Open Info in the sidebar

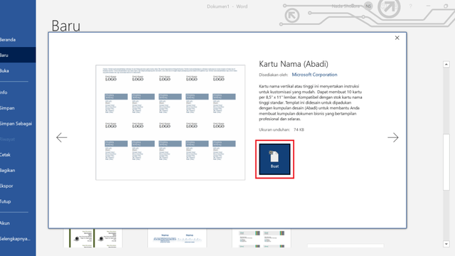[x=18, y=92]
